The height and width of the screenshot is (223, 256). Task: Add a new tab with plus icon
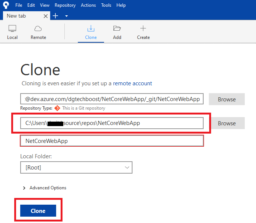click(55, 16)
